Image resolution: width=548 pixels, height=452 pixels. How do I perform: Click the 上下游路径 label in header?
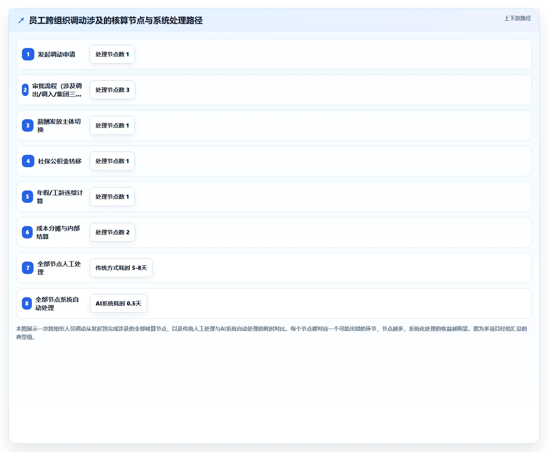pyautogui.click(x=517, y=18)
